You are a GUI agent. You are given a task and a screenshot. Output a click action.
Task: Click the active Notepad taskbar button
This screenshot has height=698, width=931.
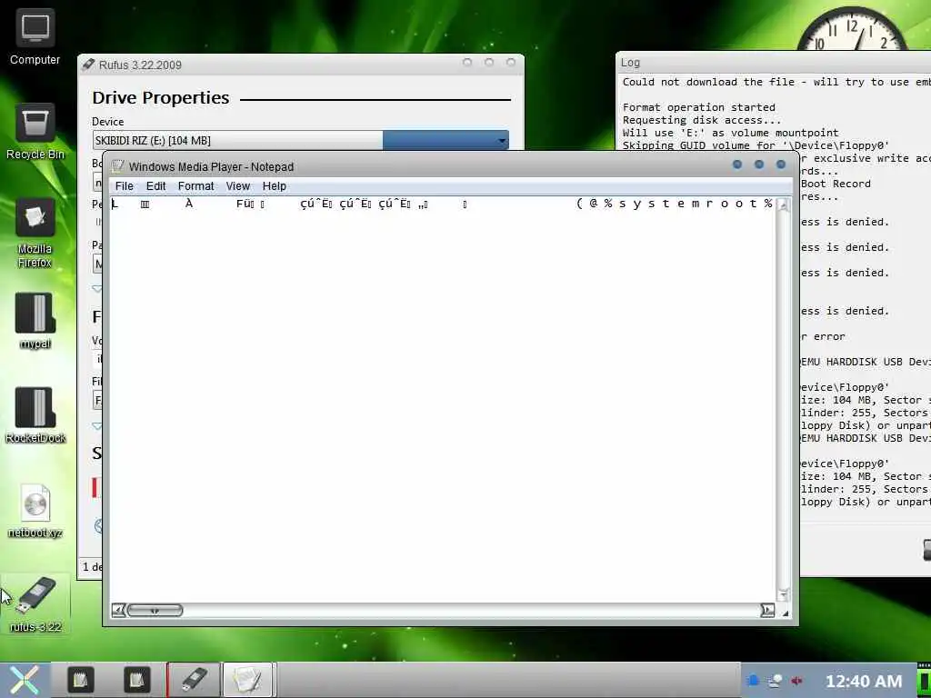click(x=247, y=680)
